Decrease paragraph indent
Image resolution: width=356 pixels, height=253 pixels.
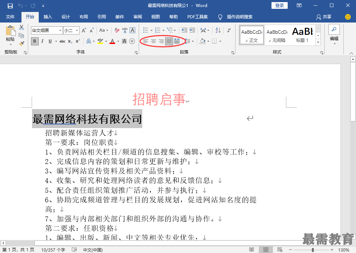click(x=185, y=30)
